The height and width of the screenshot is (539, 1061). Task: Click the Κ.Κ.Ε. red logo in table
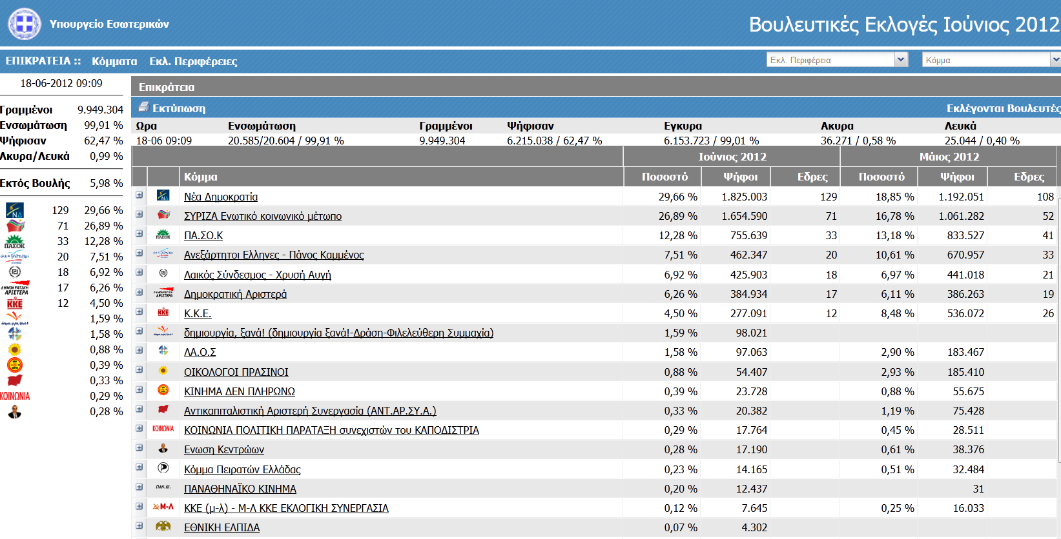[163, 313]
